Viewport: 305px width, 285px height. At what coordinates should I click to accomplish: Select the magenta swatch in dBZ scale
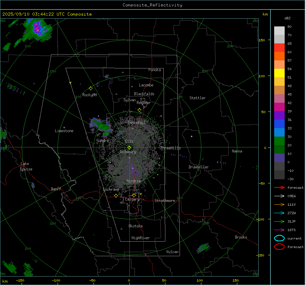279,107
